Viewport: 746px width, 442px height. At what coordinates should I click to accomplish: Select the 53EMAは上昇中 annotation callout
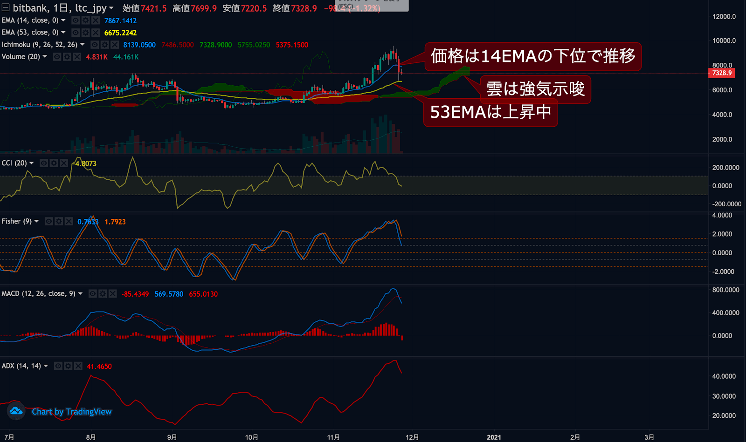pos(490,112)
